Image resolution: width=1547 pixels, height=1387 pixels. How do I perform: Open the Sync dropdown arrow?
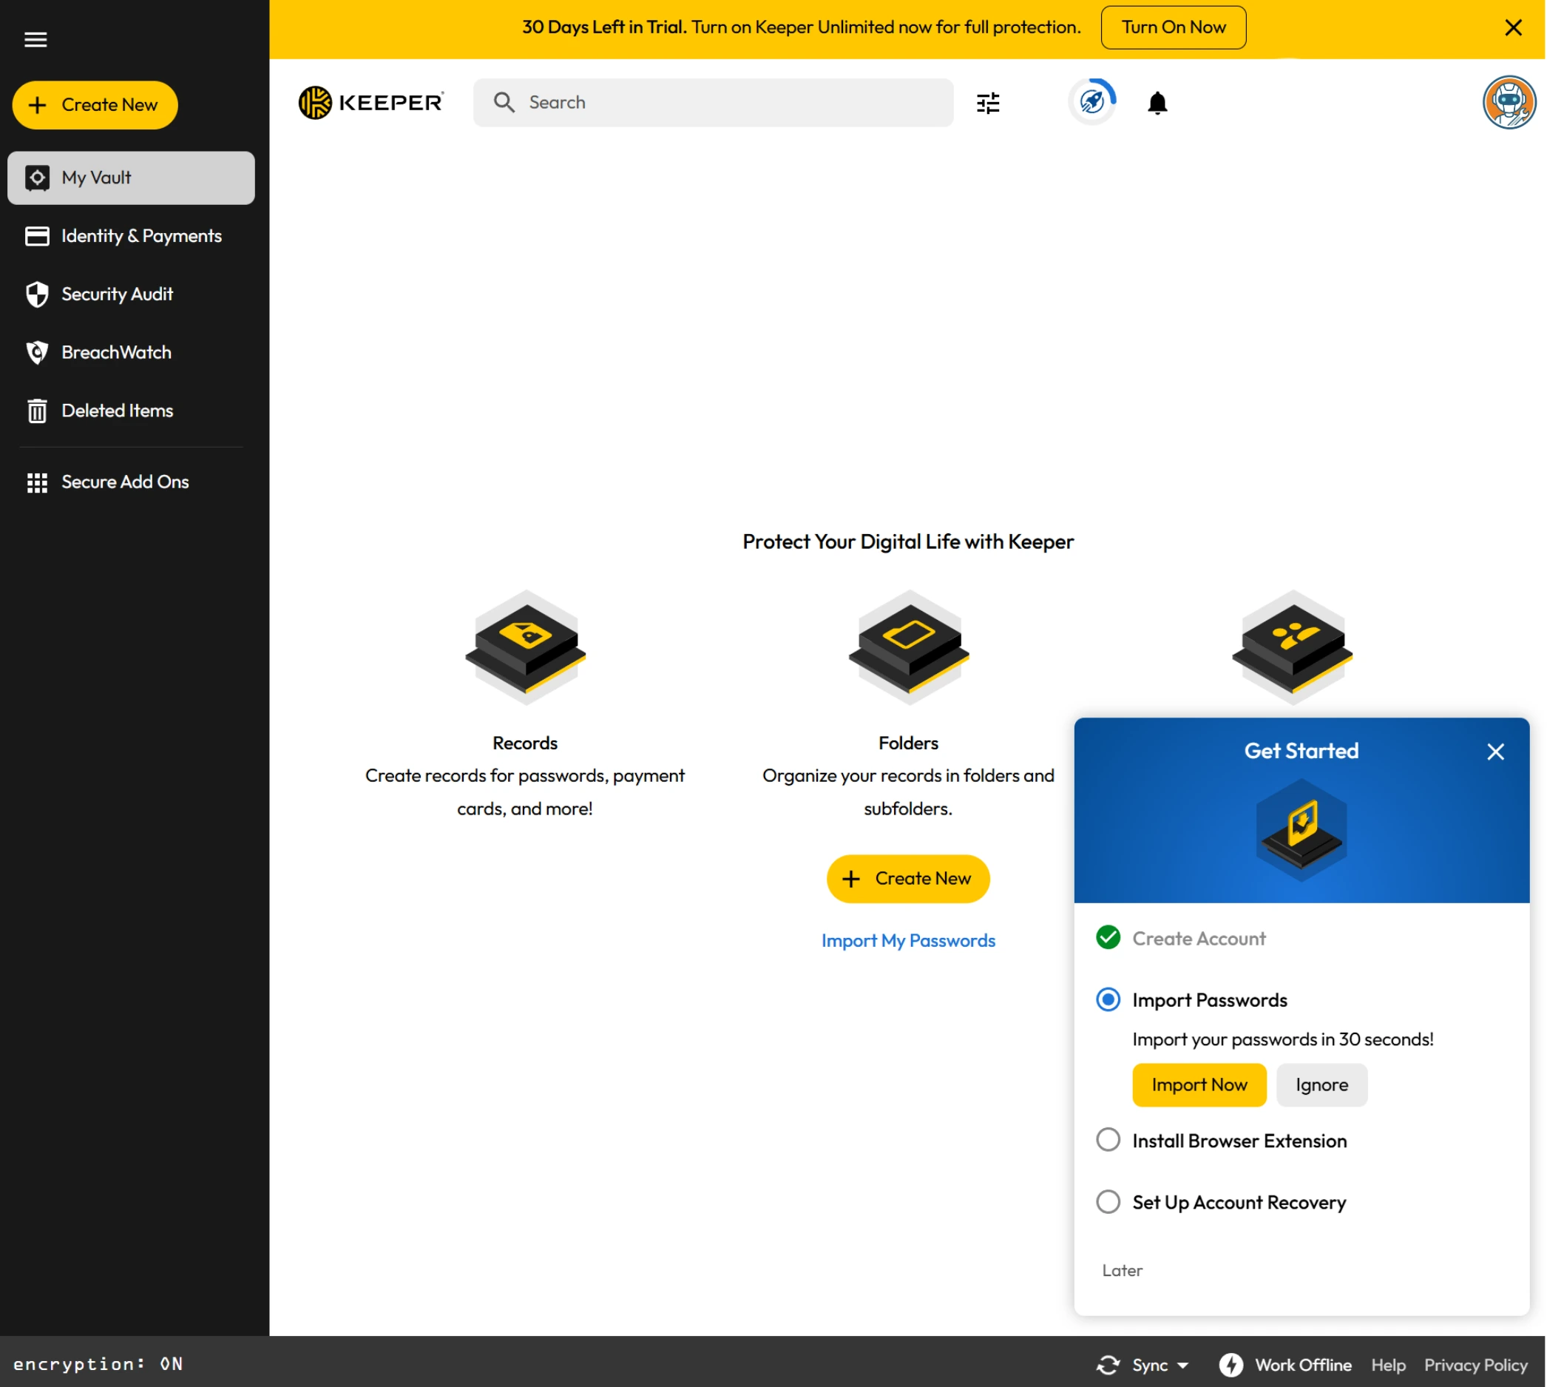[x=1182, y=1365]
